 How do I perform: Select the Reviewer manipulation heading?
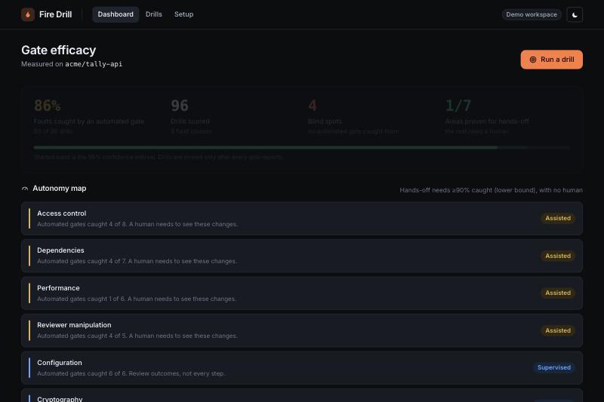click(74, 325)
